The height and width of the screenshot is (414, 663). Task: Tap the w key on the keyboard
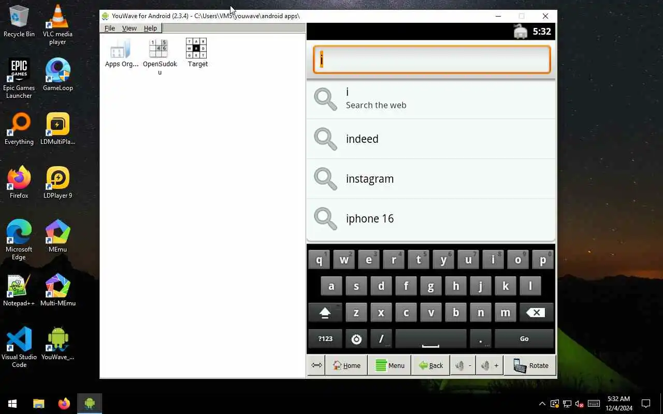(x=344, y=260)
